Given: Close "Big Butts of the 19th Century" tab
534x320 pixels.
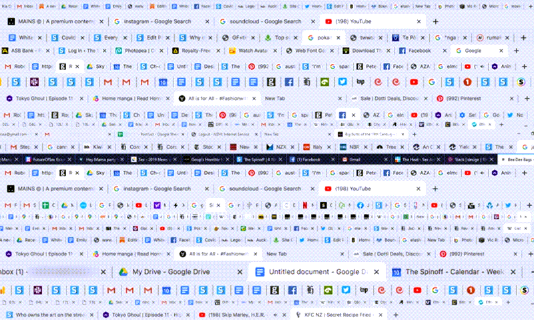Looking at the screenshot, I should (403, 134).
